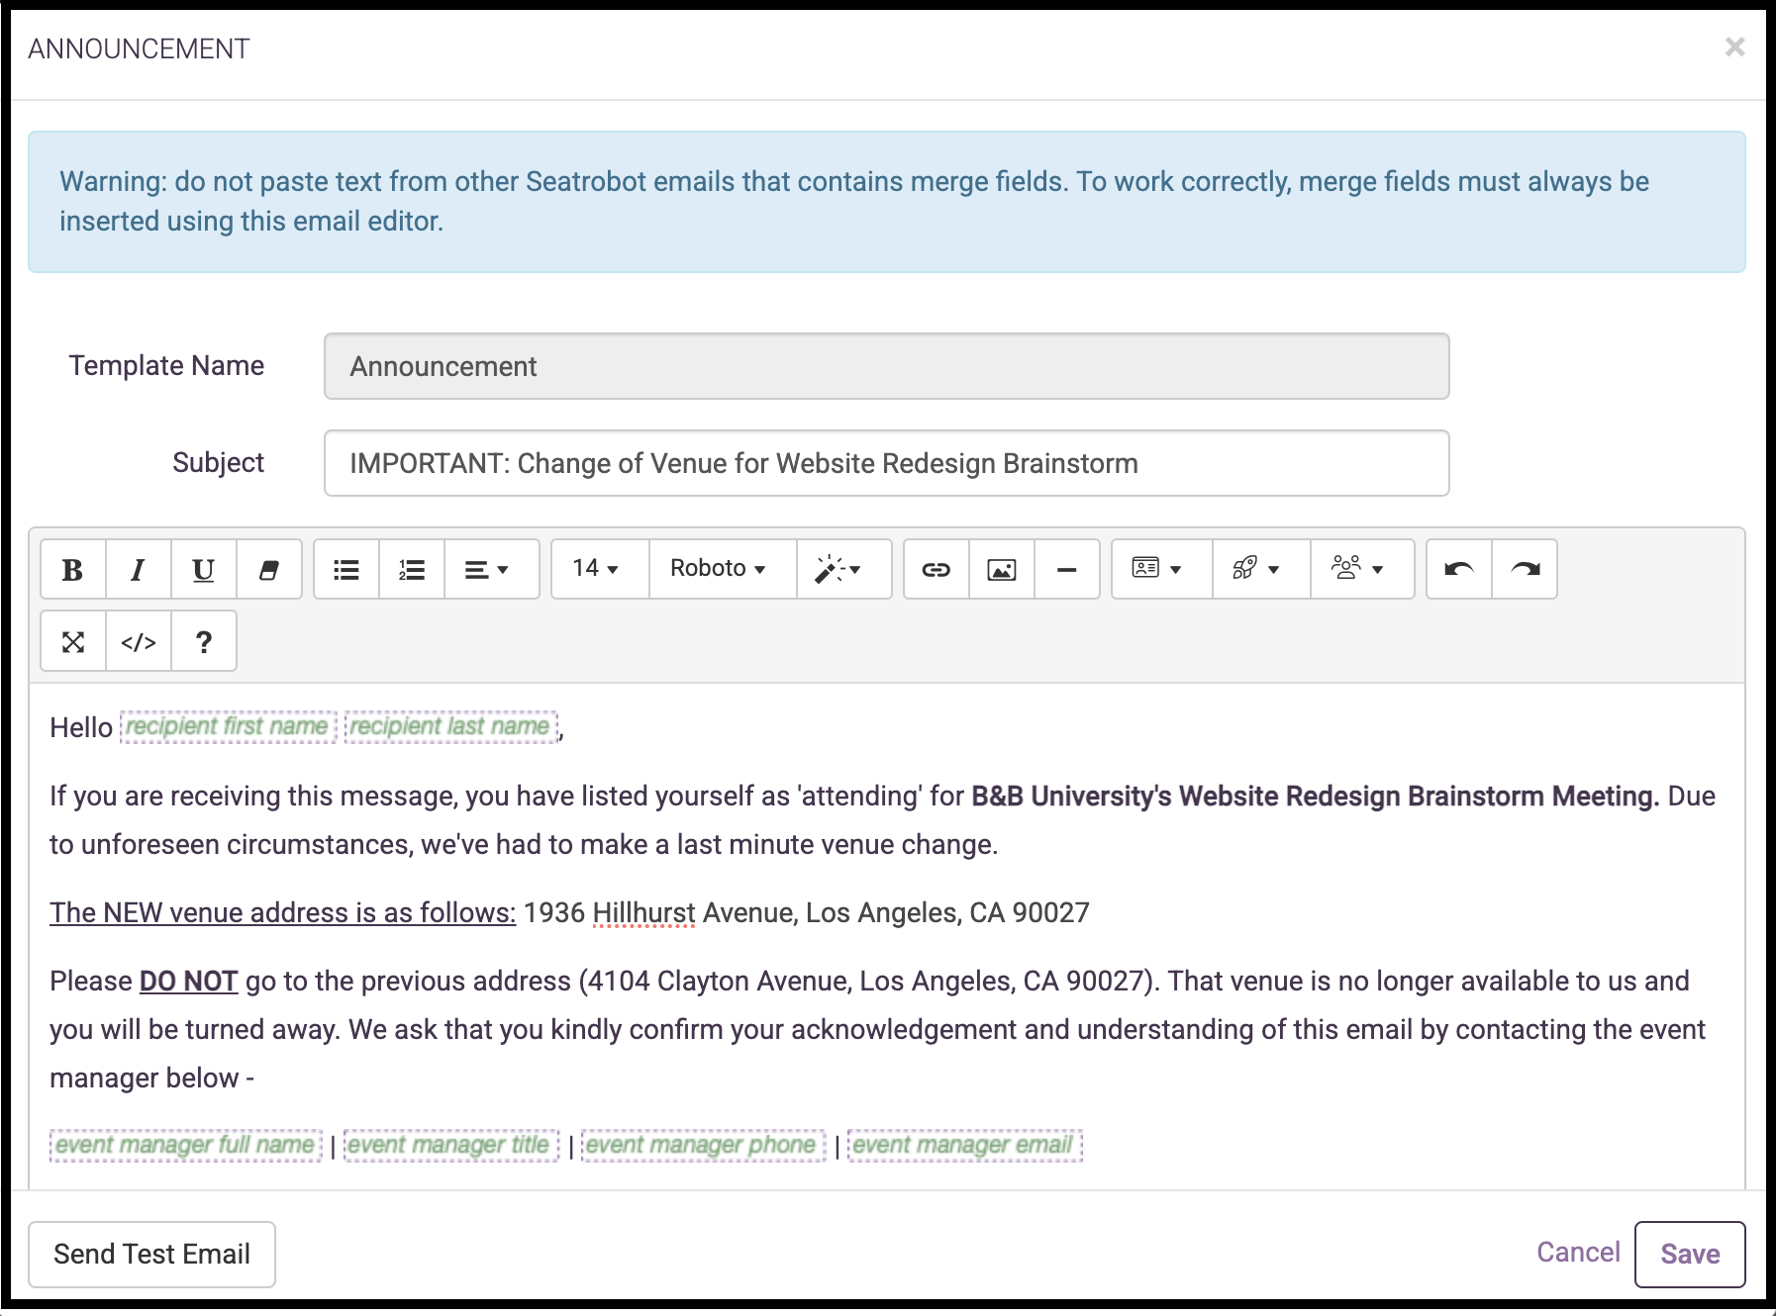The width and height of the screenshot is (1776, 1316).
Task: Click the underlined 'DO NOT' text
Action: [x=188, y=981]
